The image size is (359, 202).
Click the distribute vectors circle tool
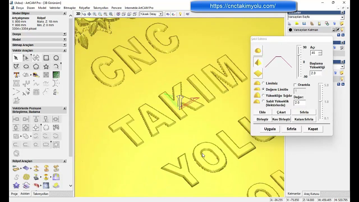[46, 127]
